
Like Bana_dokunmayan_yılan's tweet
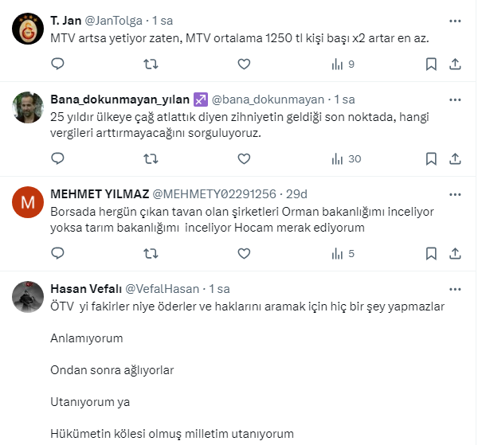click(x=244, y=158)
